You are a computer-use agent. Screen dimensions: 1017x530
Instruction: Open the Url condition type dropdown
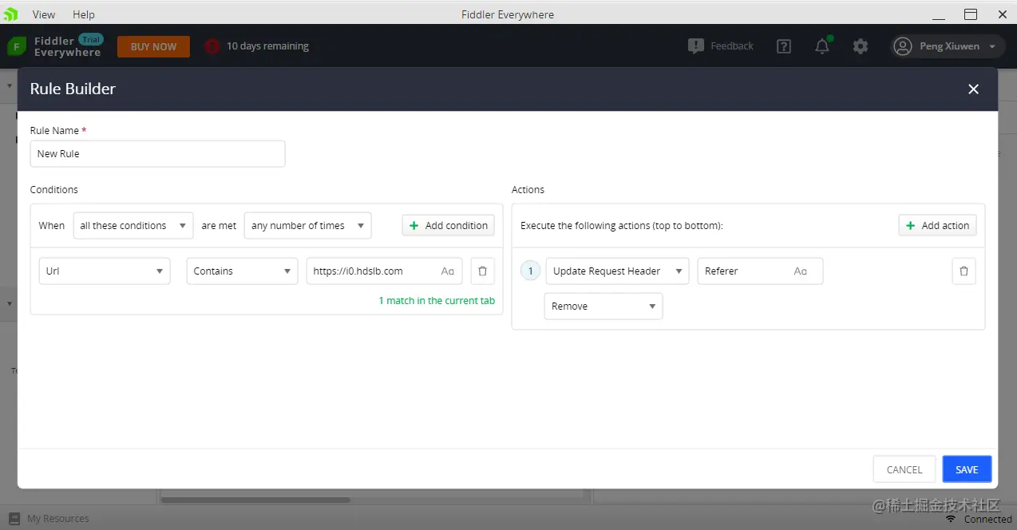pos(105,271)
